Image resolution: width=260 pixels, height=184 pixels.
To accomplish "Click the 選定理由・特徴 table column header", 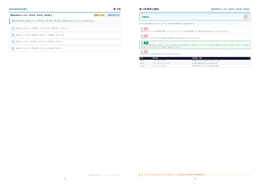I will click(197, 58).
